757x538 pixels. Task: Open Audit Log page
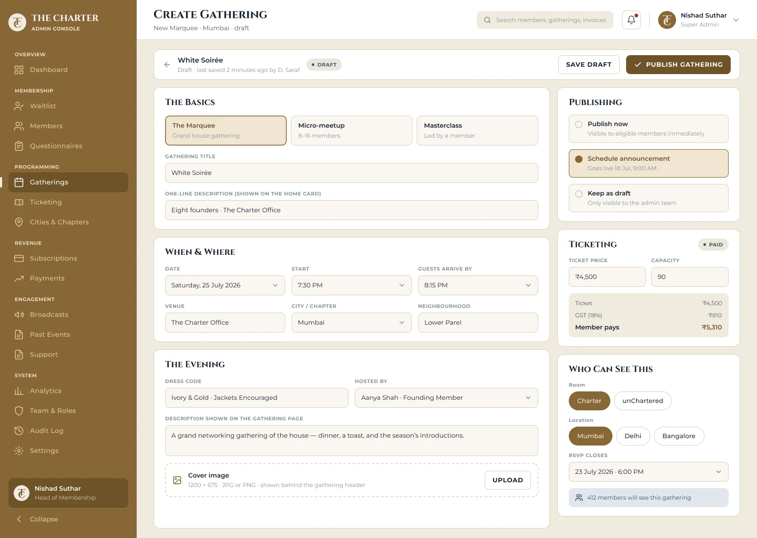[68, 431]
